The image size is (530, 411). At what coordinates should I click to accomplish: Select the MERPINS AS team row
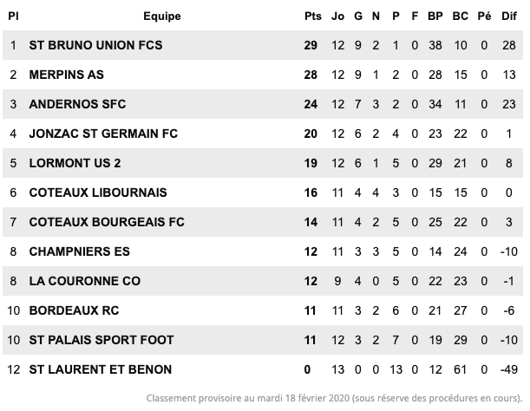[263, 75]
